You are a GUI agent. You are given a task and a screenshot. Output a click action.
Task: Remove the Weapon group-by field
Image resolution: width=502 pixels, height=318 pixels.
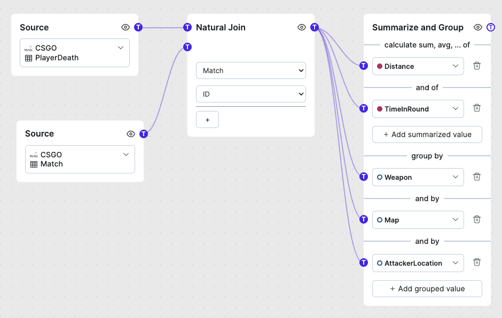tap(477, 177)
